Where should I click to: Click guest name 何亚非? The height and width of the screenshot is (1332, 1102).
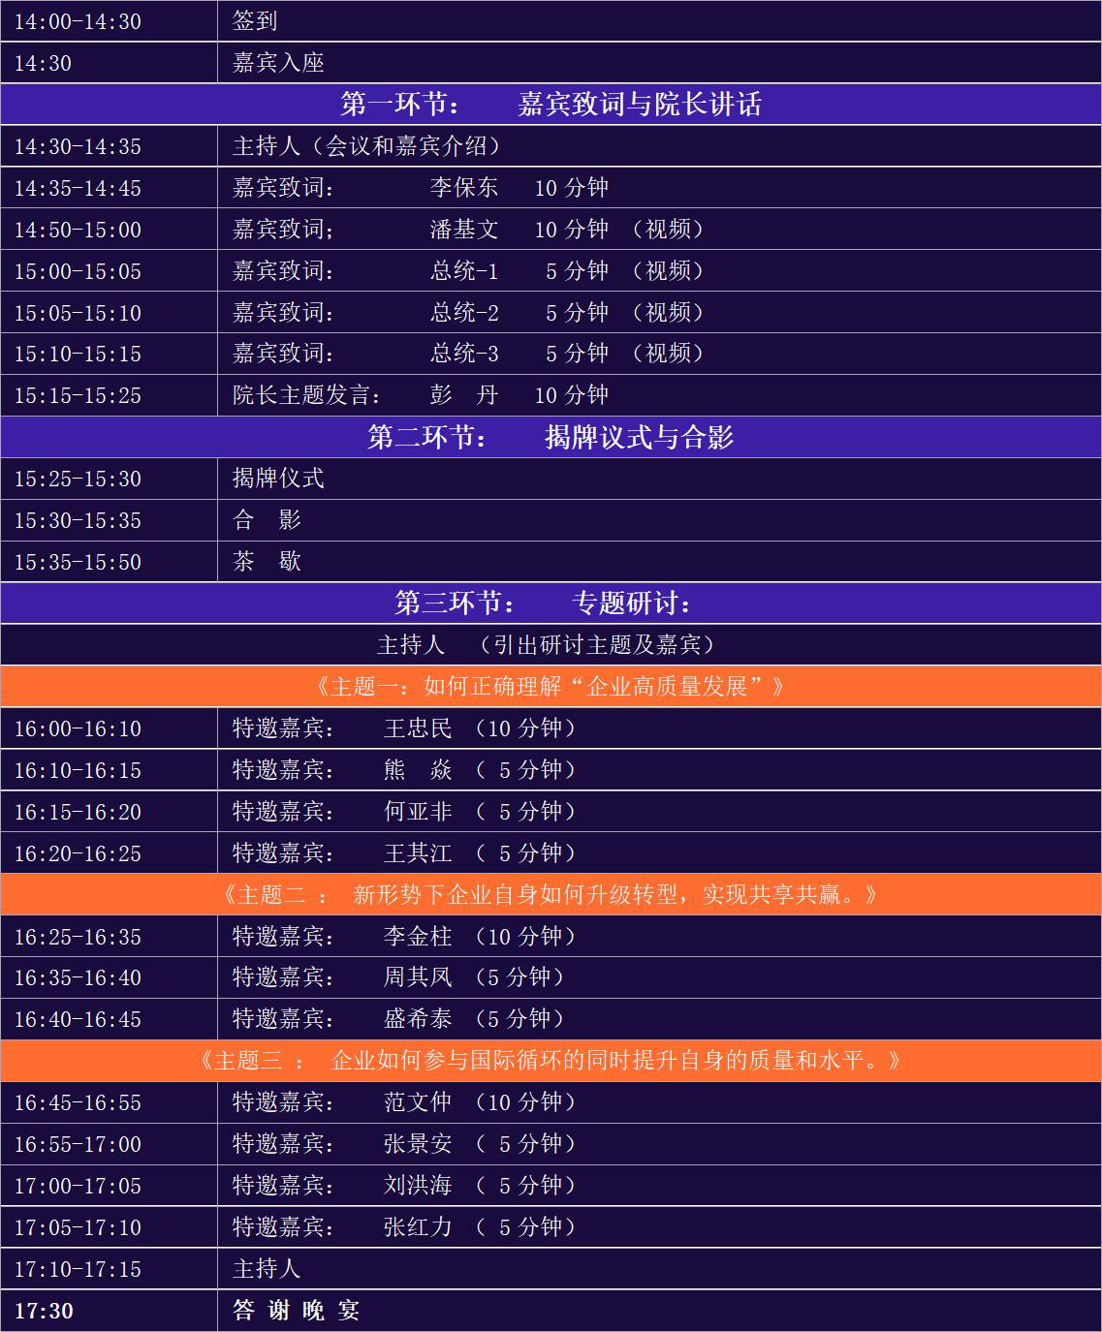(x=418, y=812)
